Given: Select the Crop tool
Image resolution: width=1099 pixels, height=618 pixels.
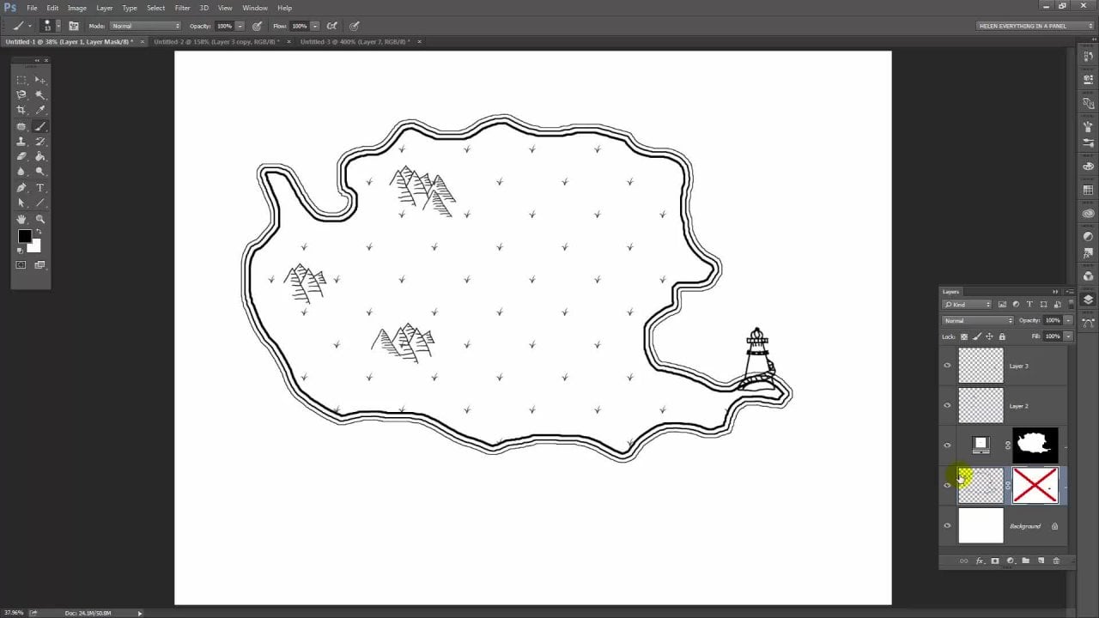Looking at the screenshot, I should (x=21, y=111).
